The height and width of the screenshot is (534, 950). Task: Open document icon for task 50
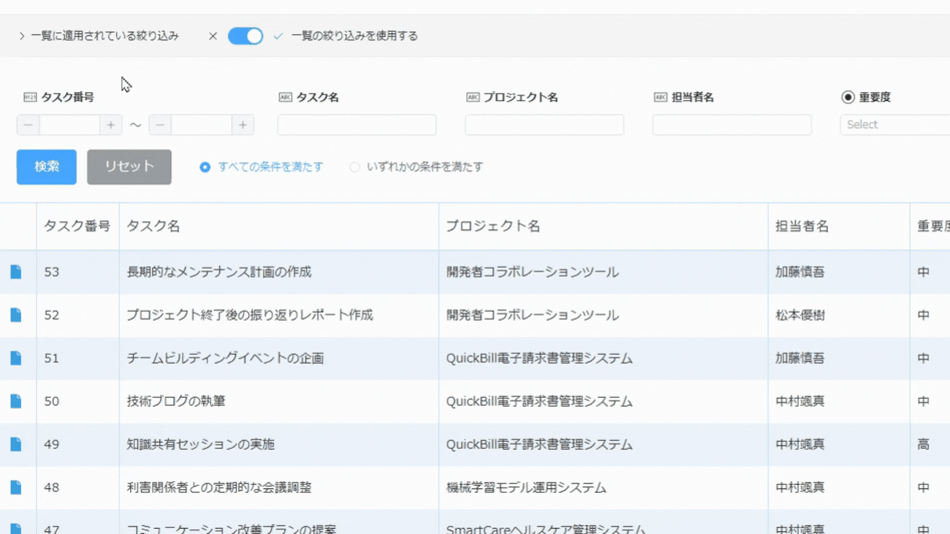tap(16, 401)
